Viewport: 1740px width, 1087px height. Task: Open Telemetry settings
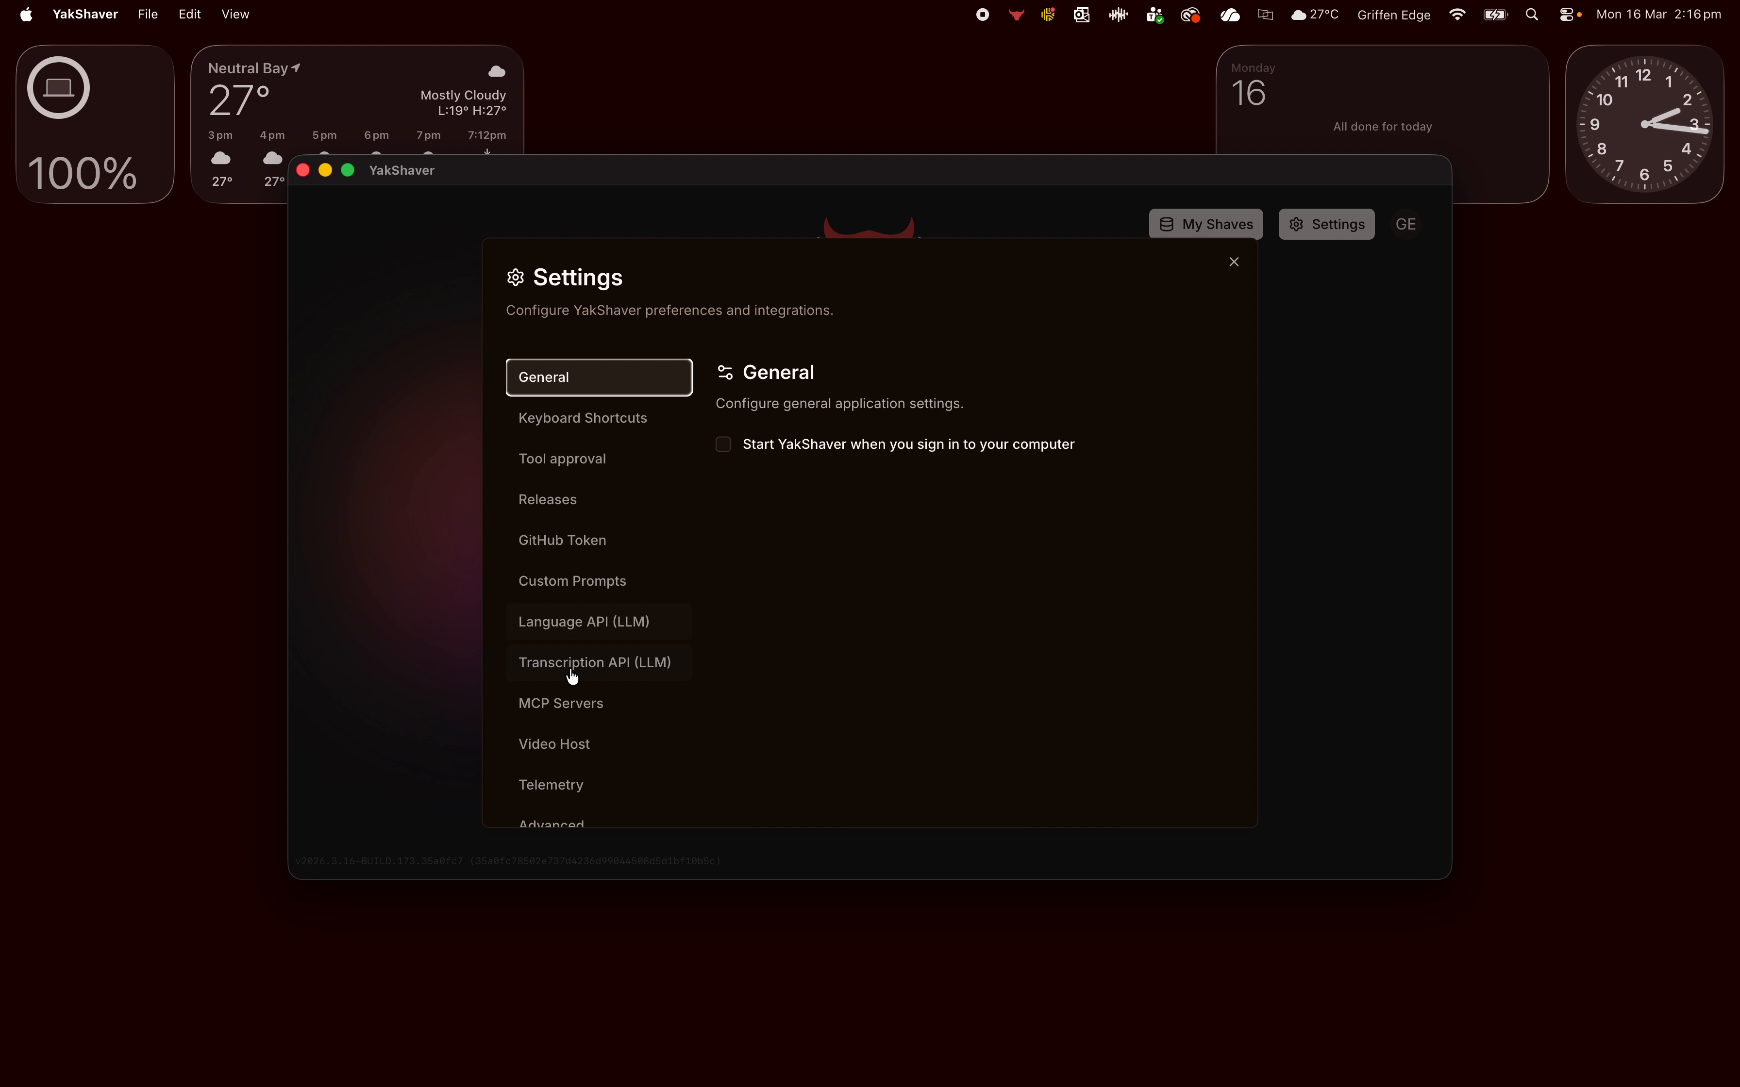[x=599, y=785]
